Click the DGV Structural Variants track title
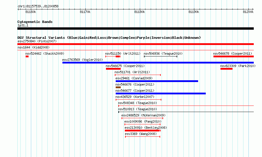Screen dimensions: 262x157 coord(109,38)
